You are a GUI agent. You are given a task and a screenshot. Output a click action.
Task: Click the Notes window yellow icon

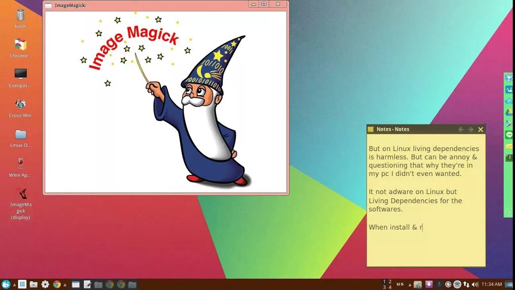(x=371, y=129)
